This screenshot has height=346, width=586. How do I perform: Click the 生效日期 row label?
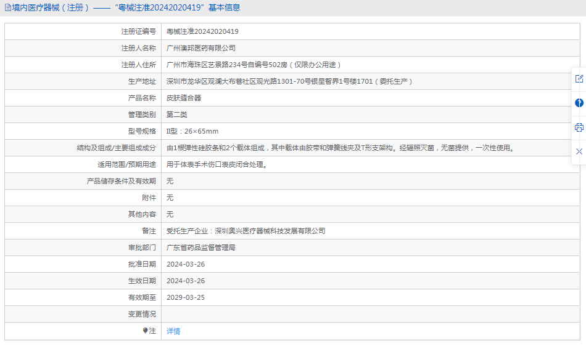(142, 281)
